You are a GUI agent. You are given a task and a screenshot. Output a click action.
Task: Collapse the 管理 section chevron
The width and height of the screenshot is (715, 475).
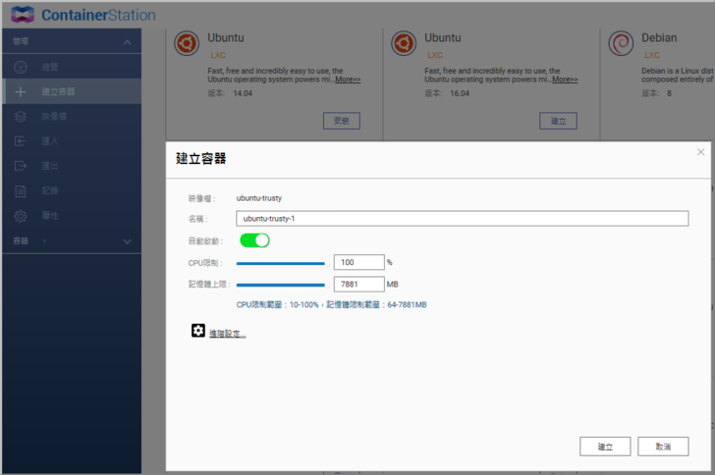[x=128, y=42]
